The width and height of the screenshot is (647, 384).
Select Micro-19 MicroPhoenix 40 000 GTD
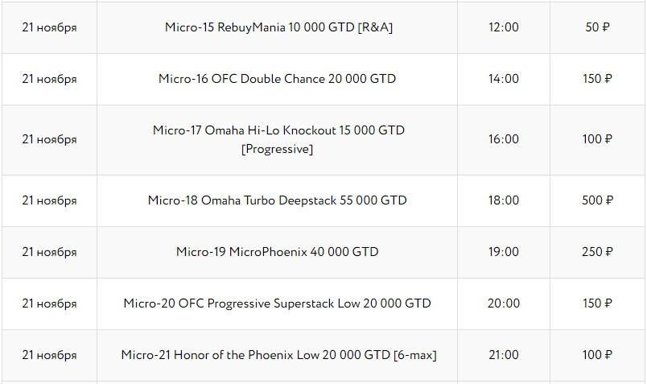point(278,252)
